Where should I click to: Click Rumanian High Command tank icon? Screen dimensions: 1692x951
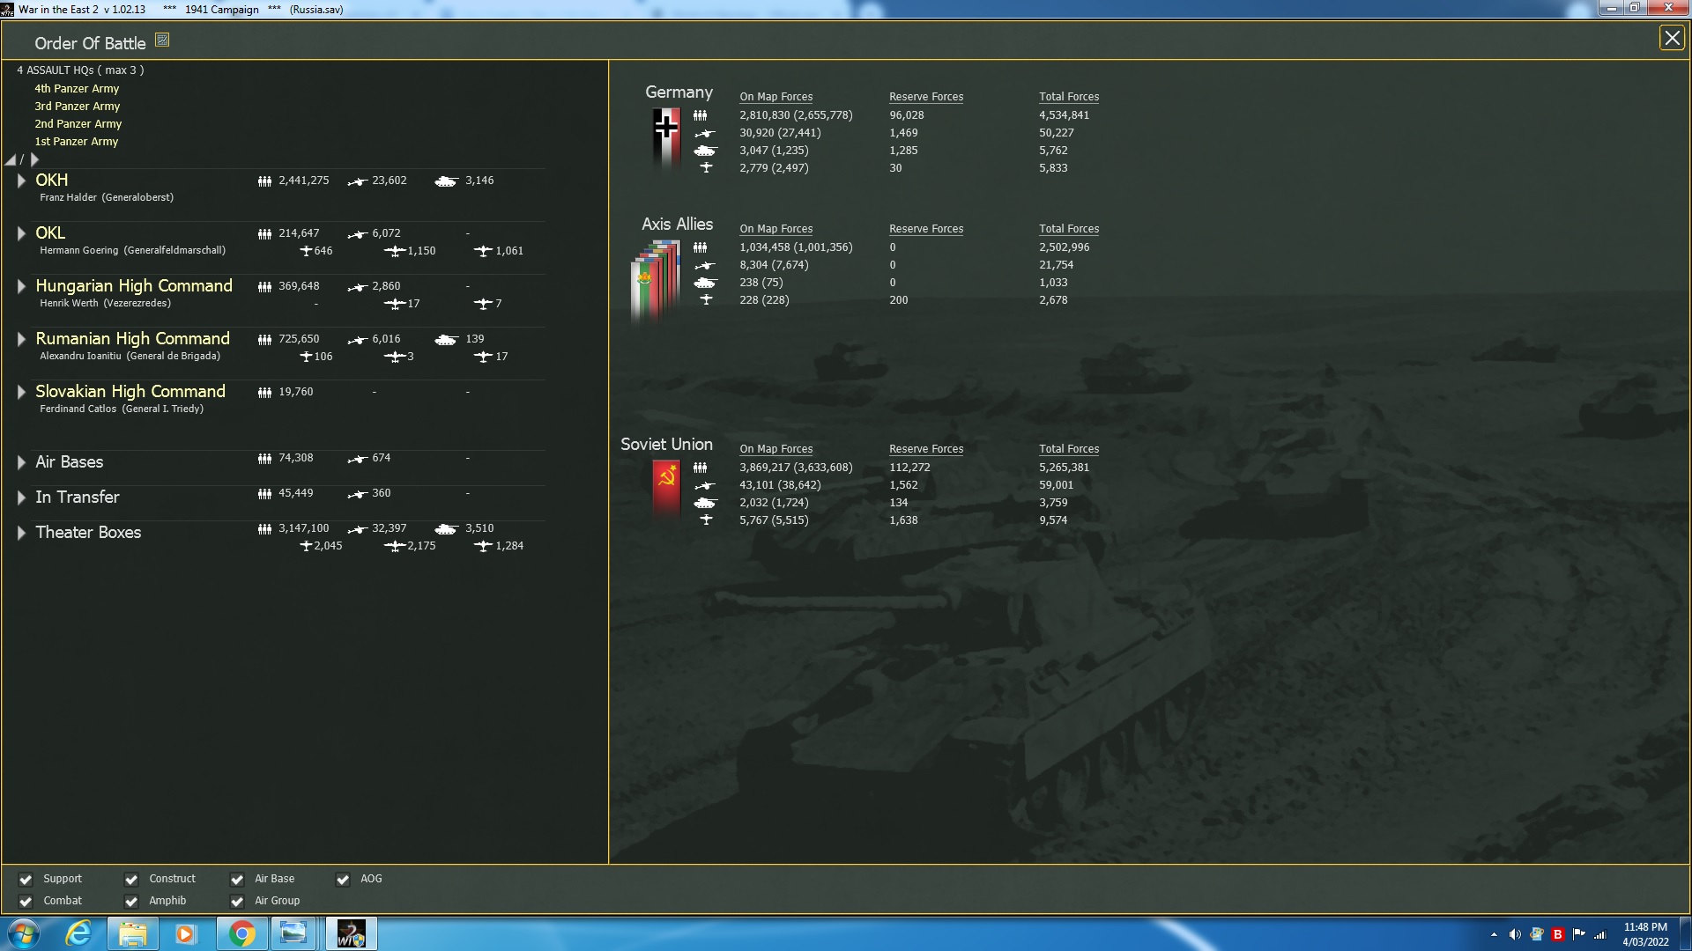pos(446,340)
